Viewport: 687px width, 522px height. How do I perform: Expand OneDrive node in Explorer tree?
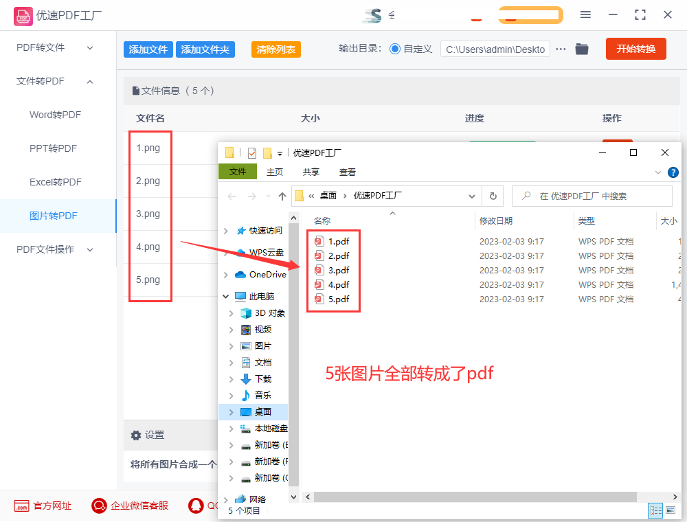pos(225,275)
